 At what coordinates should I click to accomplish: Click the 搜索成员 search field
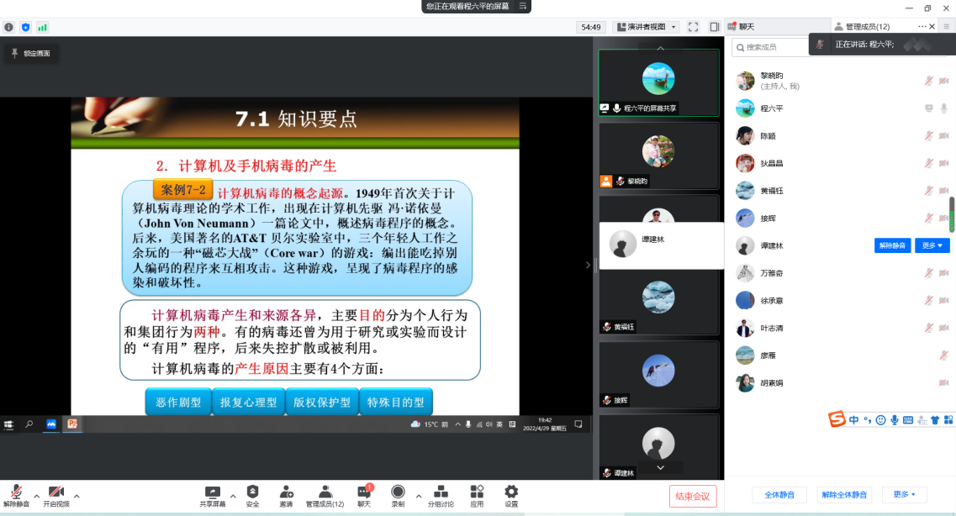pos(774,47)
